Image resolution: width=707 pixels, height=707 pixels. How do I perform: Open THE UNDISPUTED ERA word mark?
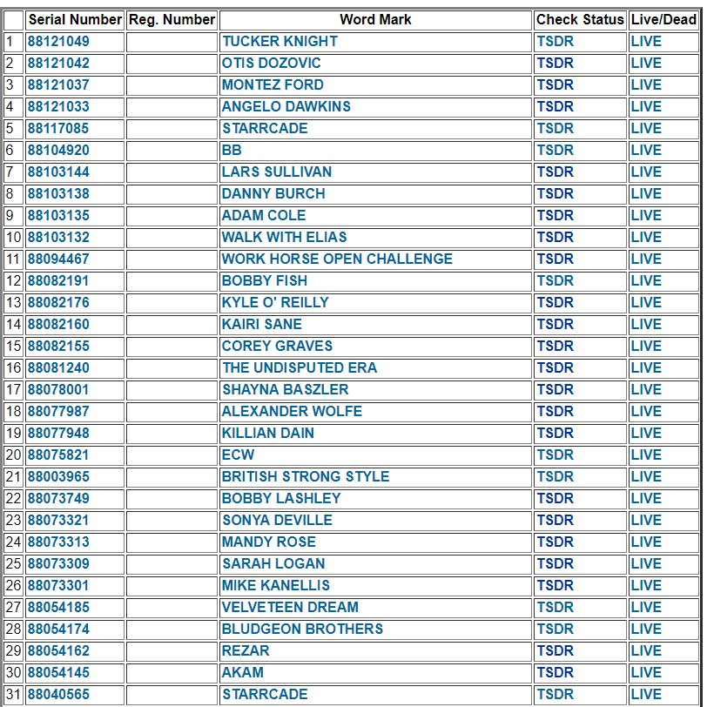(300, 367)
